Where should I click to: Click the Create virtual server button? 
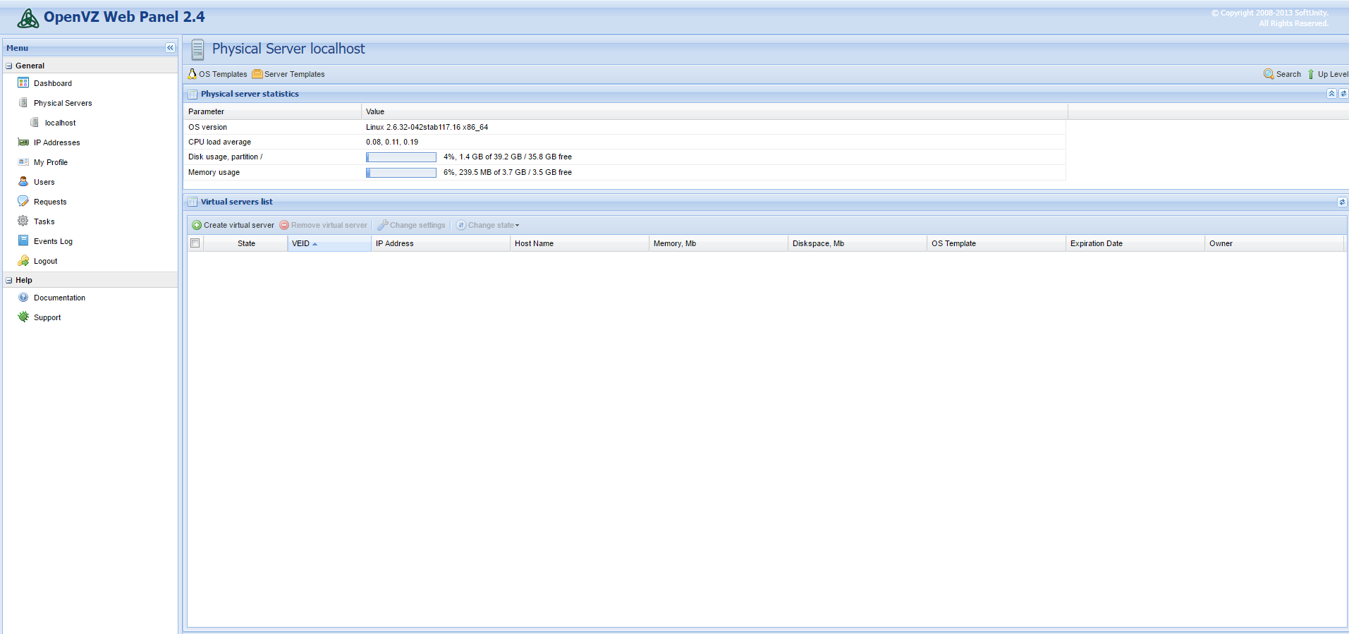click(233, 225)
